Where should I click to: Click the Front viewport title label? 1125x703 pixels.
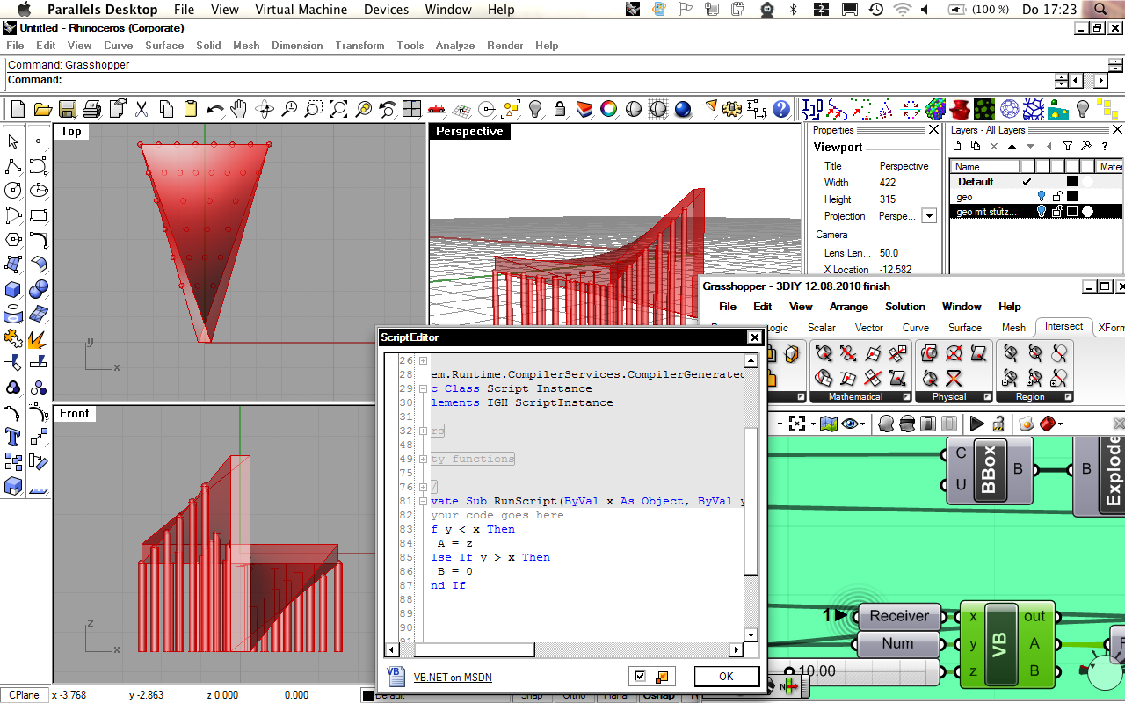click(x=75, y=413)
